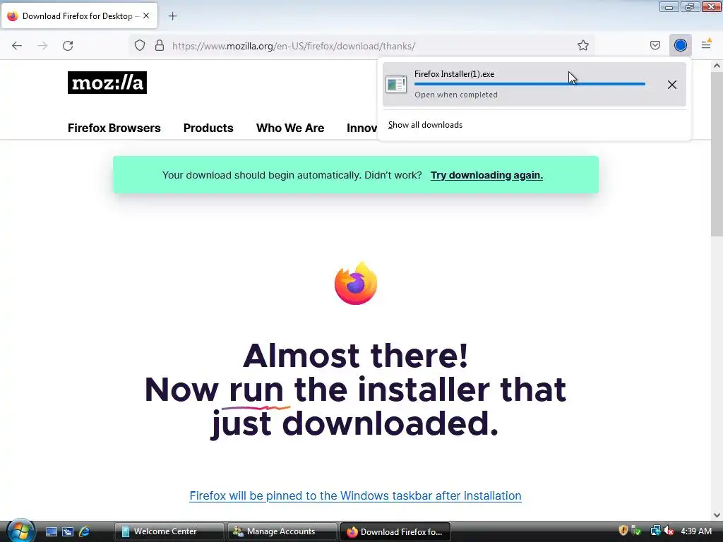Go back to previous page
Screen dimensions: 723x542
click(17, 46)
